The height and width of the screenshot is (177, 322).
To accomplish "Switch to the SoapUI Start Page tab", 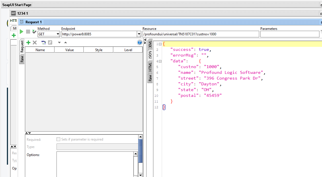I will pyautogui.click(x=17, y=5).
